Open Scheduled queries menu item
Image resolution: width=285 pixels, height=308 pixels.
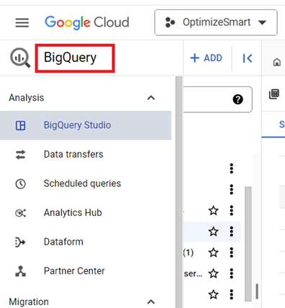[86, 184]
